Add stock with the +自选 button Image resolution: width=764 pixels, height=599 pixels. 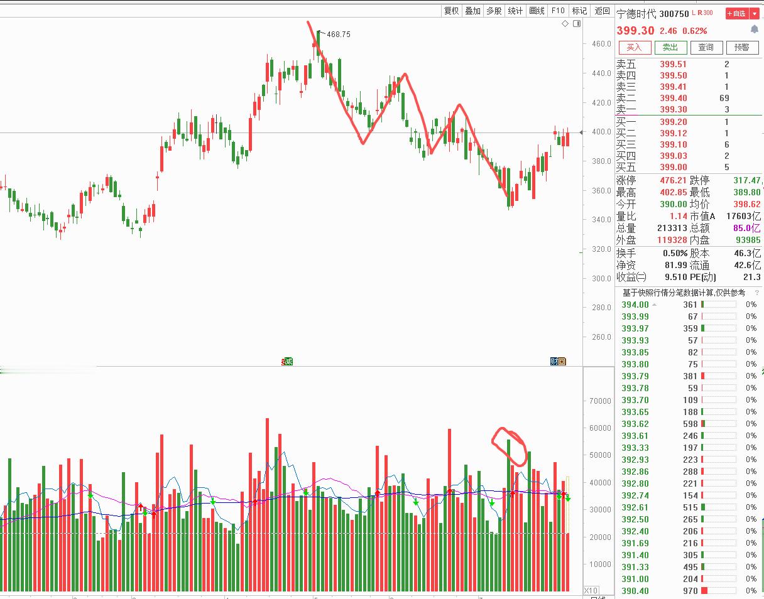(x=737, y=13)
